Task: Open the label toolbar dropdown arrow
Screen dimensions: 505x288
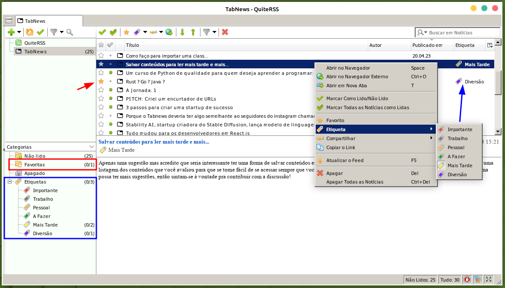Action: coord(145,32)
